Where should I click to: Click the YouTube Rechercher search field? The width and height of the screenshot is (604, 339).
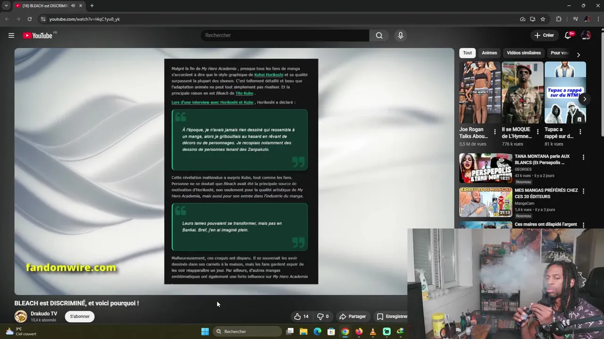tap(286, 35)
